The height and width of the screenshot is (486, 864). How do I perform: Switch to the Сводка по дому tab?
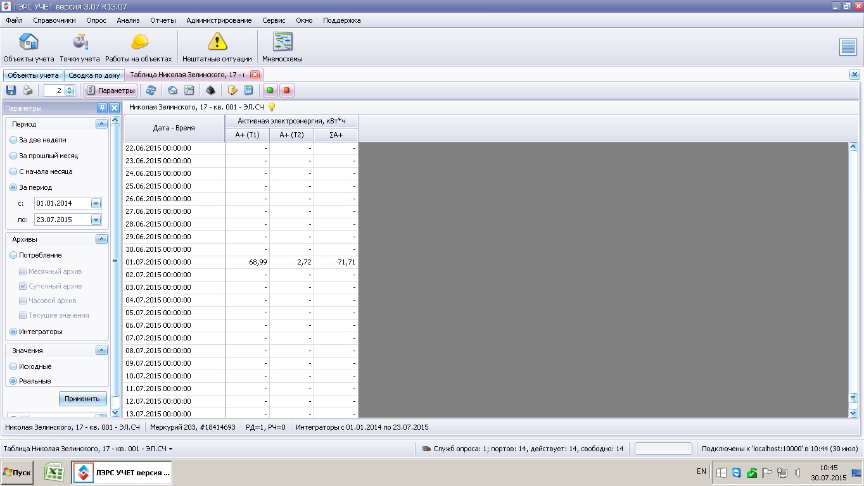(x=94, y=75)
